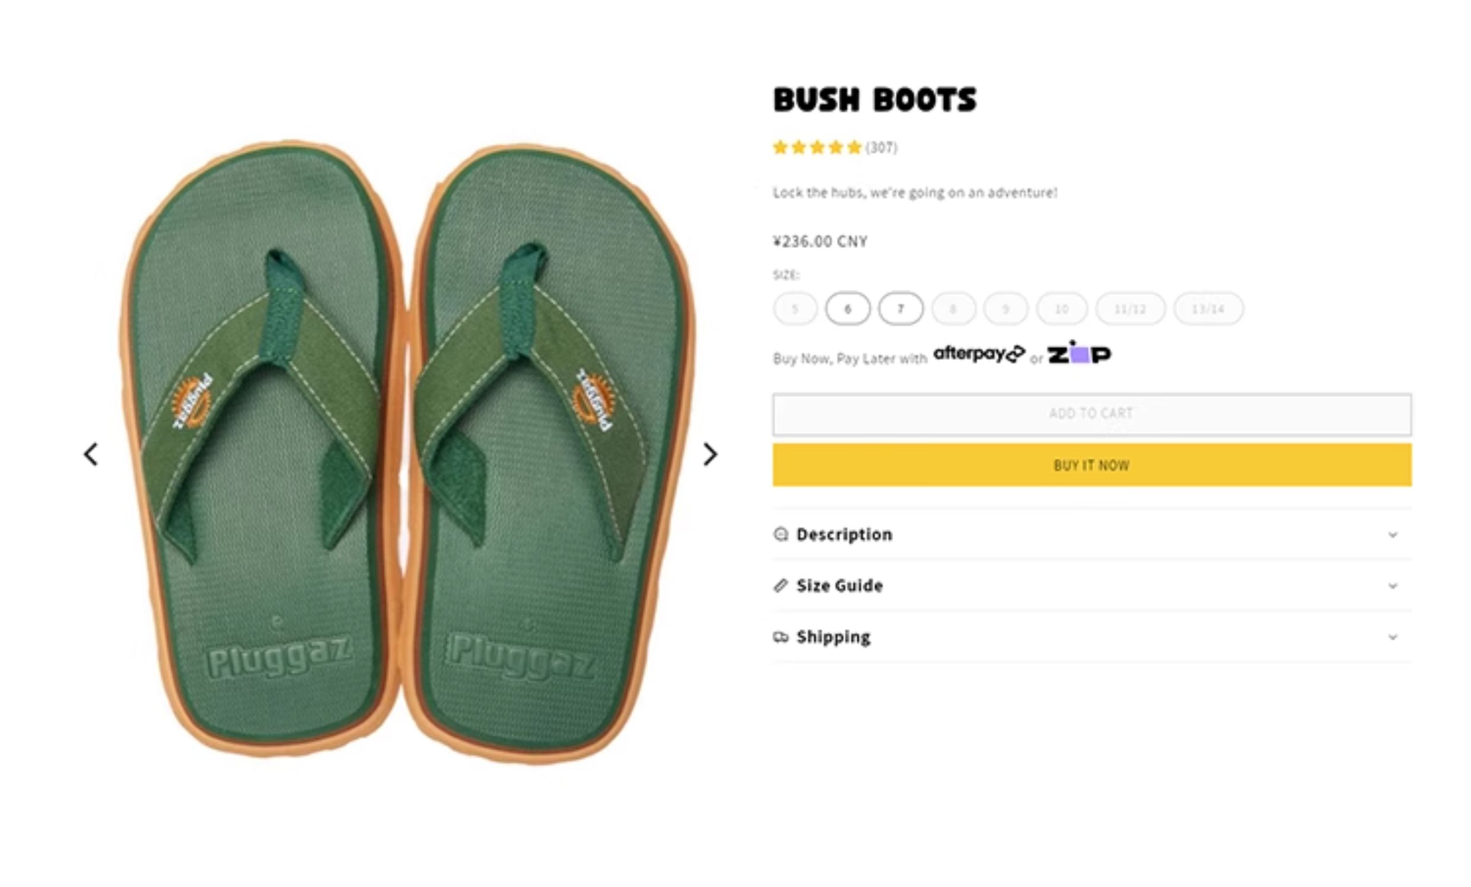1471x887 pixels.
Task: Pick size 13/14 option
Action: tap(1208, 308)
